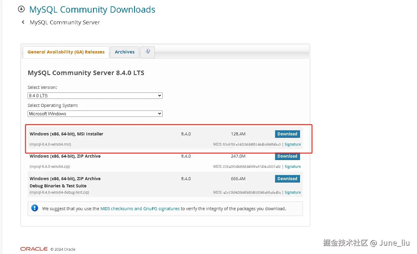
Task: Click the © 2024 Oracle copyright text
Action: tap(63, 249)
